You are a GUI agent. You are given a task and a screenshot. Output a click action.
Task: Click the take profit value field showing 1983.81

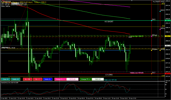point(98,79)
